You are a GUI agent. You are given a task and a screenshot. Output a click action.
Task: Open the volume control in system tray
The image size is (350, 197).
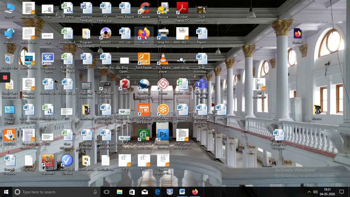coord(315,192)
